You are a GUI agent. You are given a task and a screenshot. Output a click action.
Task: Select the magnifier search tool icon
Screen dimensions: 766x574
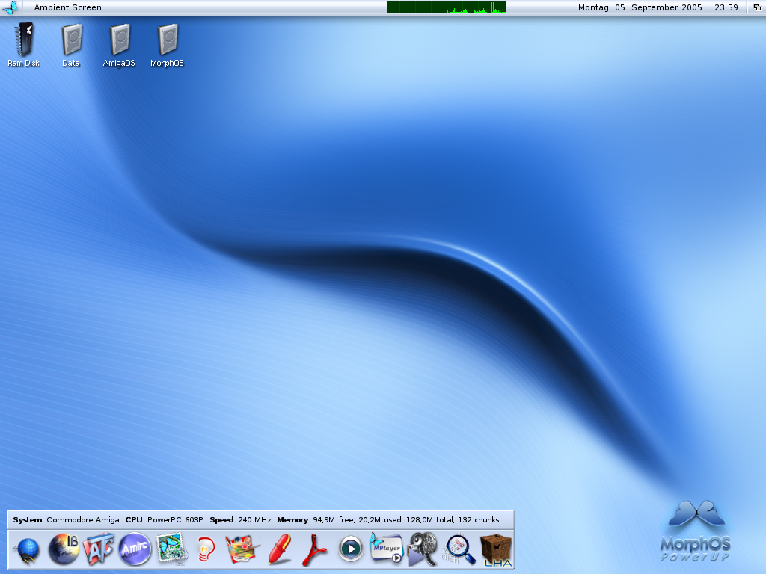tap(459, 549)
